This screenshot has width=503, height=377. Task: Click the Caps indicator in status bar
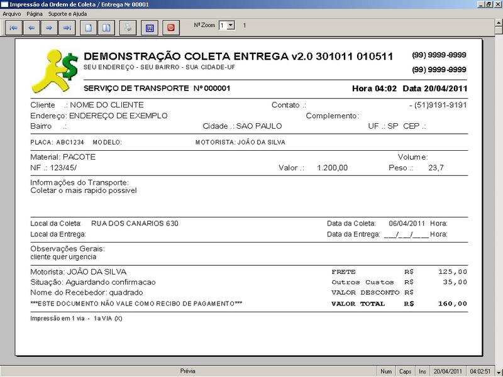[406, 371]
